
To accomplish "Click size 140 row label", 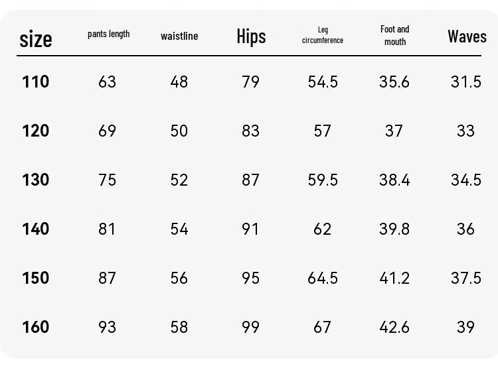I will click(x=36, y=229).
